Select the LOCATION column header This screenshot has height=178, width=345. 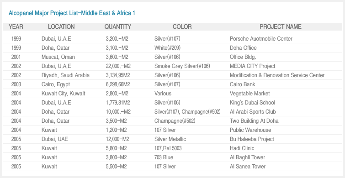61,27
